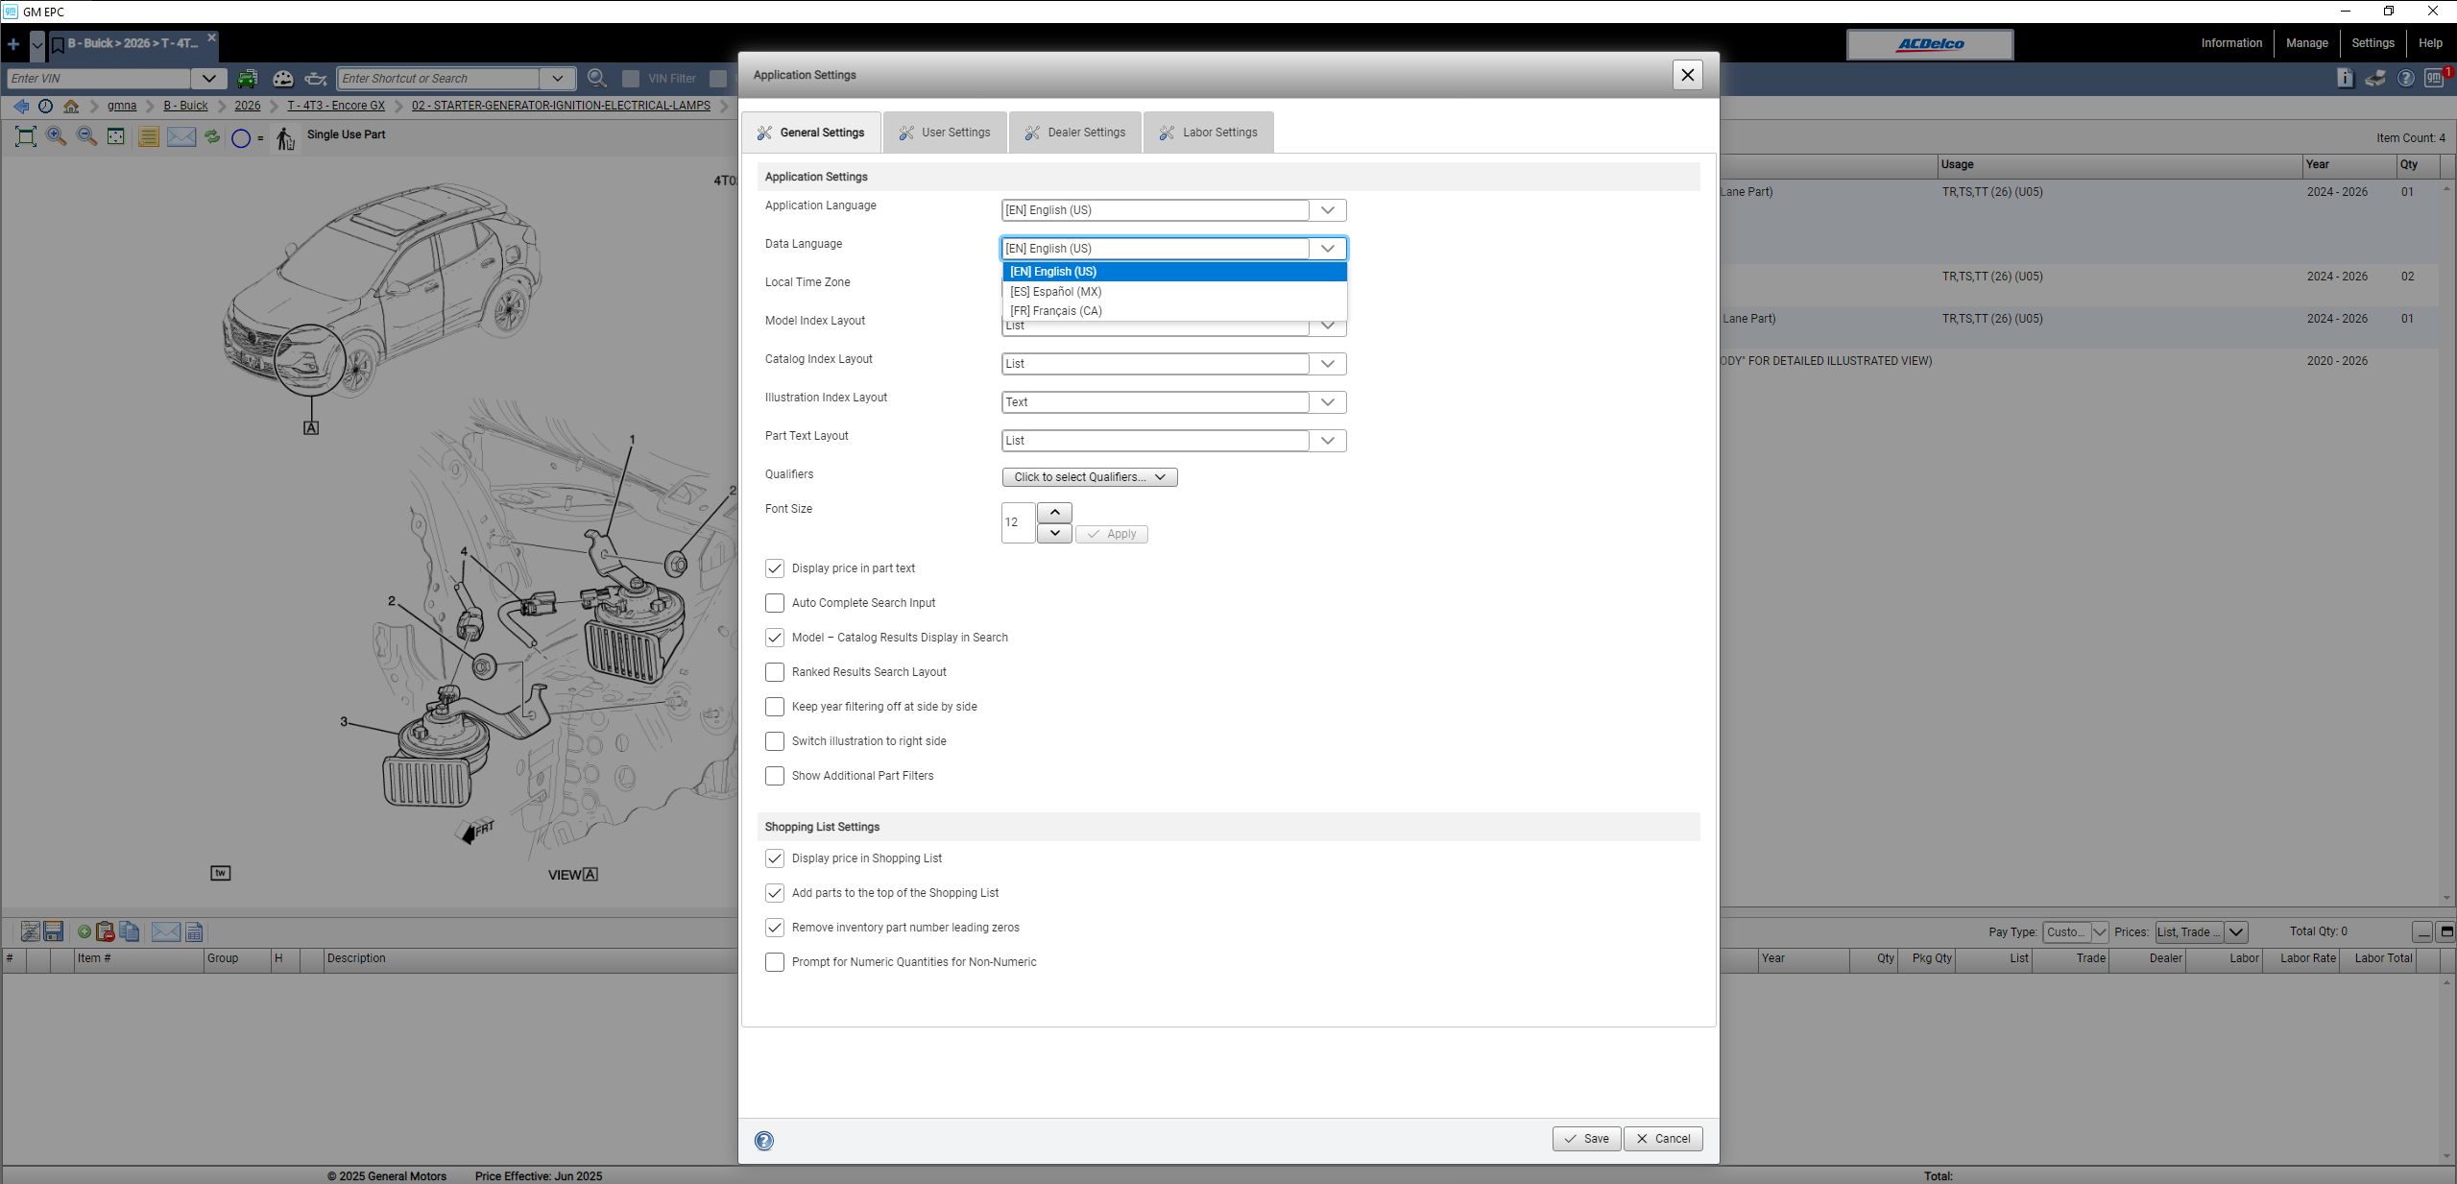Click the zoom out magnifier icon
This screenshot has height=1184, width=2457.
86,136
